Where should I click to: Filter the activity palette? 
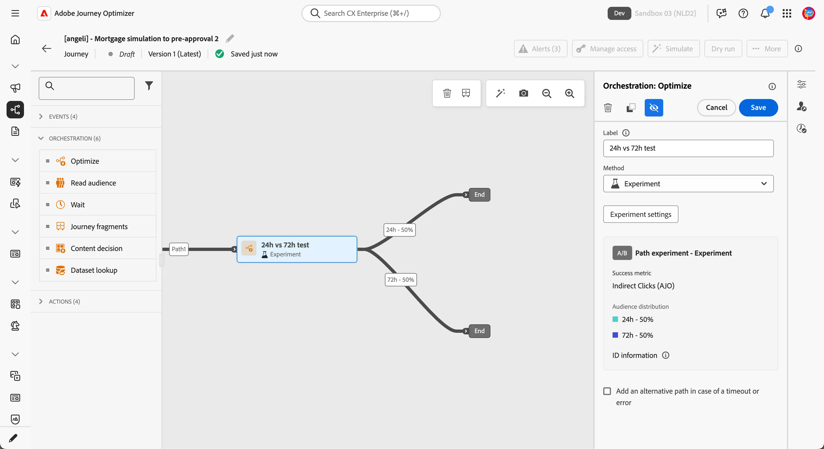click(149, 85)
